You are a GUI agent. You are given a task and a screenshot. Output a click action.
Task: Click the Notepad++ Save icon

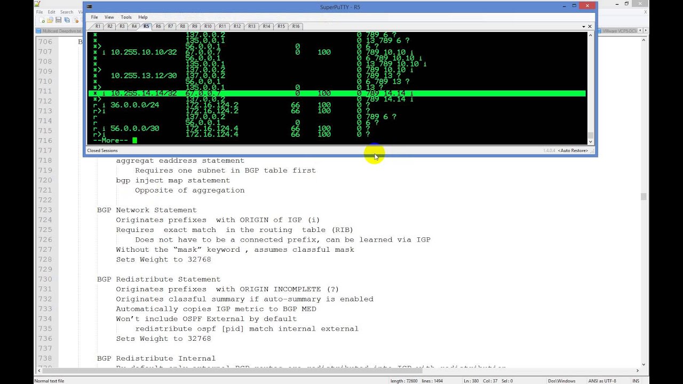coord(59,20)
